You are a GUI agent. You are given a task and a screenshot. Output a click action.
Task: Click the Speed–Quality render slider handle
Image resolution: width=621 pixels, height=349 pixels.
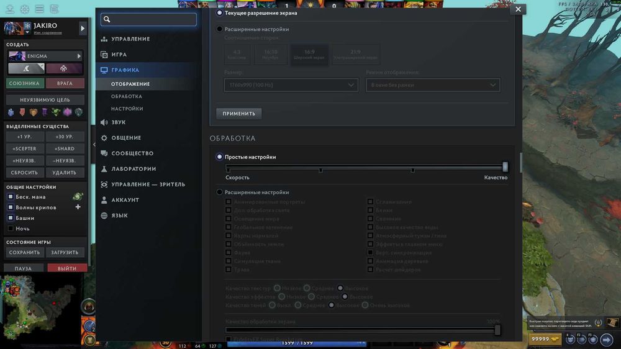click(x=505, y=167)
